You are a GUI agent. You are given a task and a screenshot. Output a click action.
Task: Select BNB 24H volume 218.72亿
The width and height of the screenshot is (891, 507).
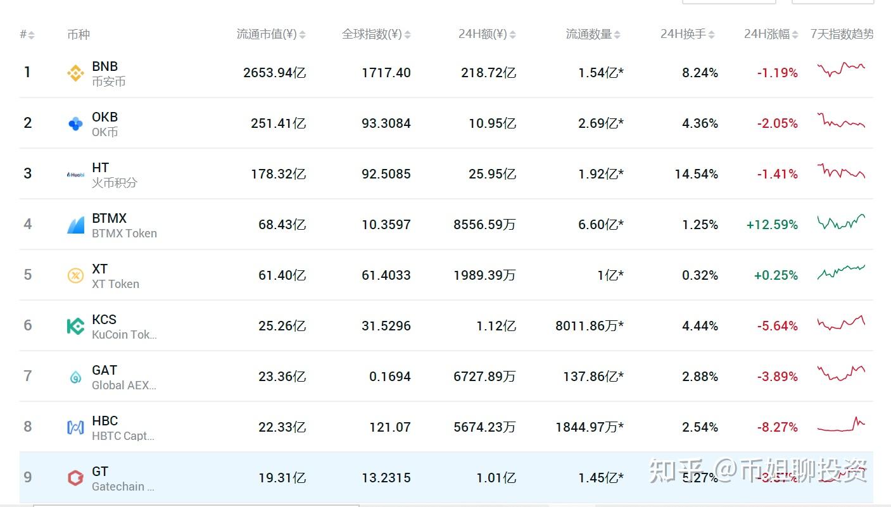pyautogui.click(x=488, y=73)
